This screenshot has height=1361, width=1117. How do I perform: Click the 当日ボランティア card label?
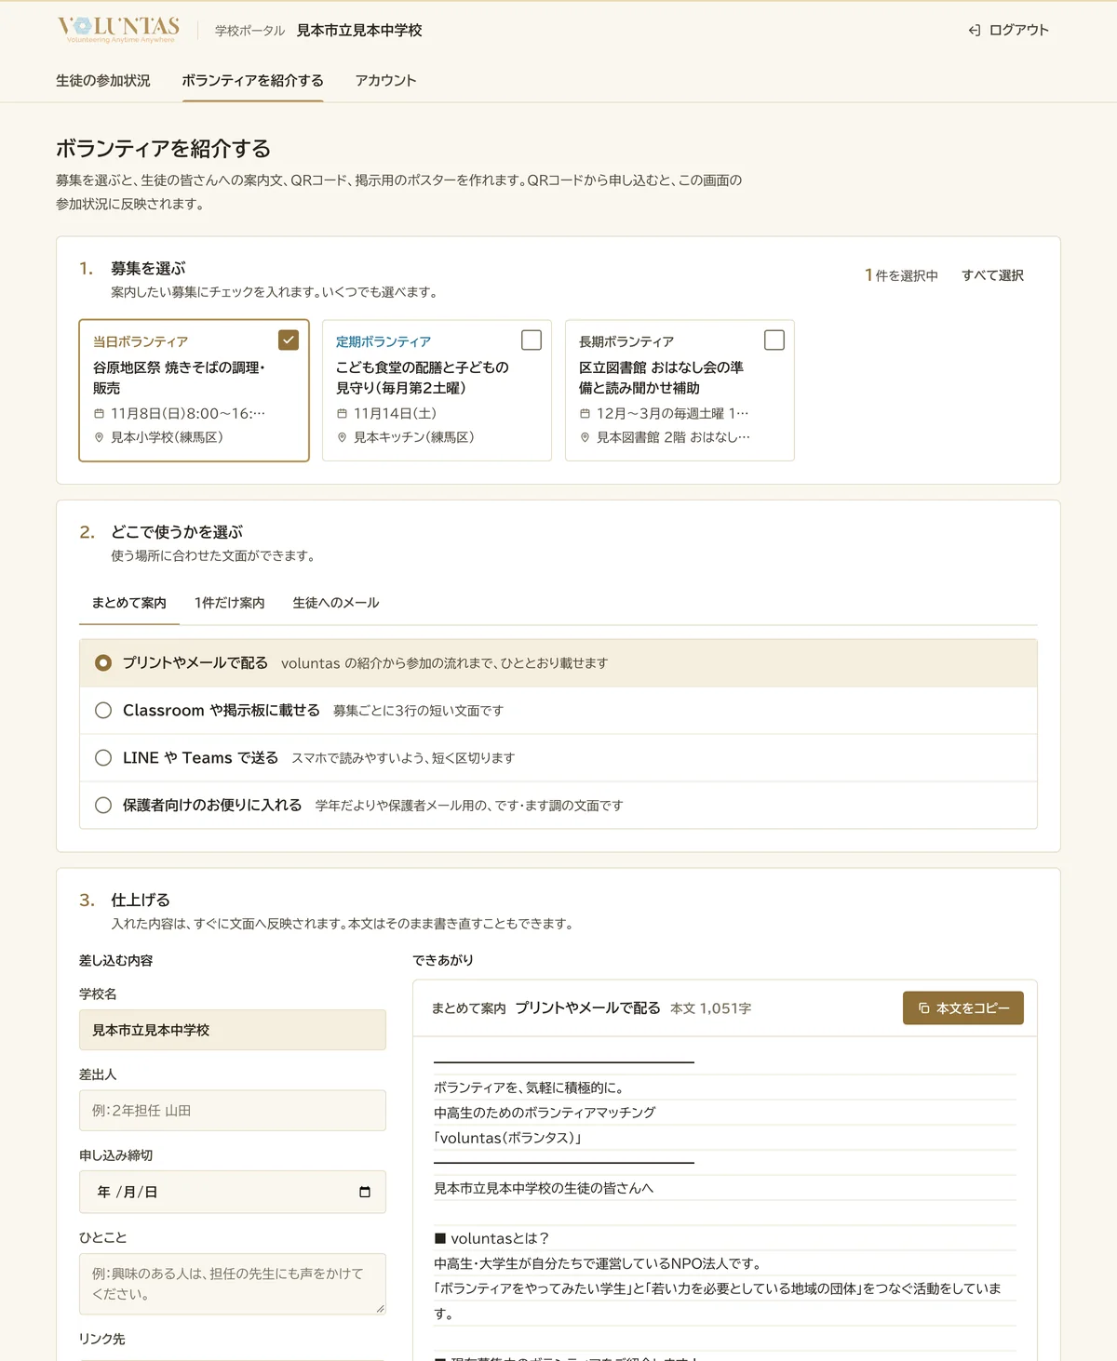point(141,341)
